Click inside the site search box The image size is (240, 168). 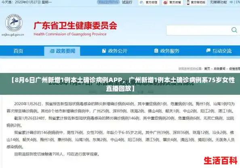[x=198, y=30]
